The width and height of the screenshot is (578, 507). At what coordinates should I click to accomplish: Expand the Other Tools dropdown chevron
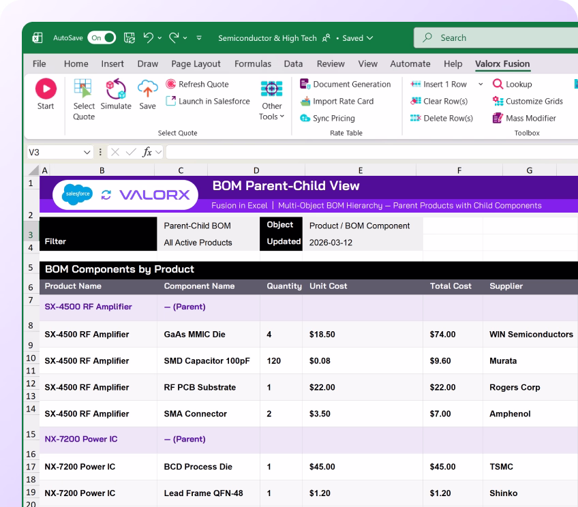click(282, 117)
